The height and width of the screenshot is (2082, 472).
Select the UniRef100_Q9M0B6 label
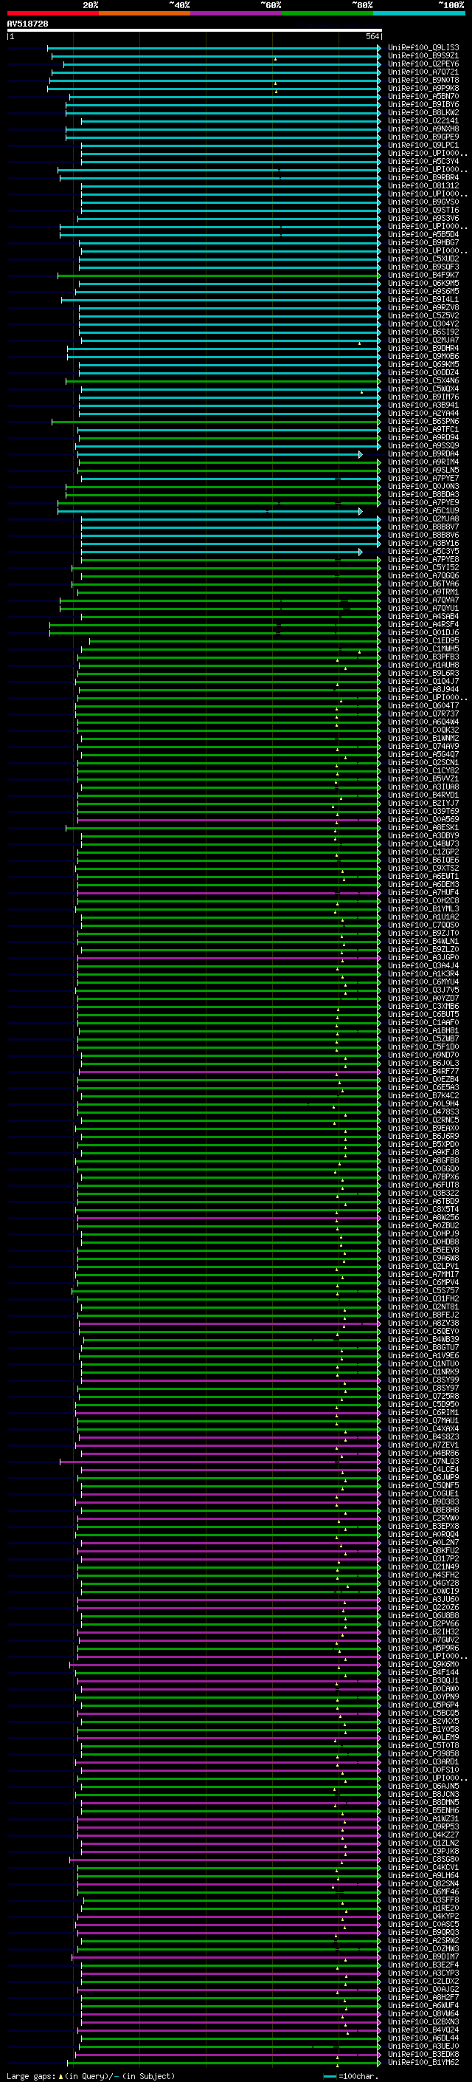click(x=423, y=357)
